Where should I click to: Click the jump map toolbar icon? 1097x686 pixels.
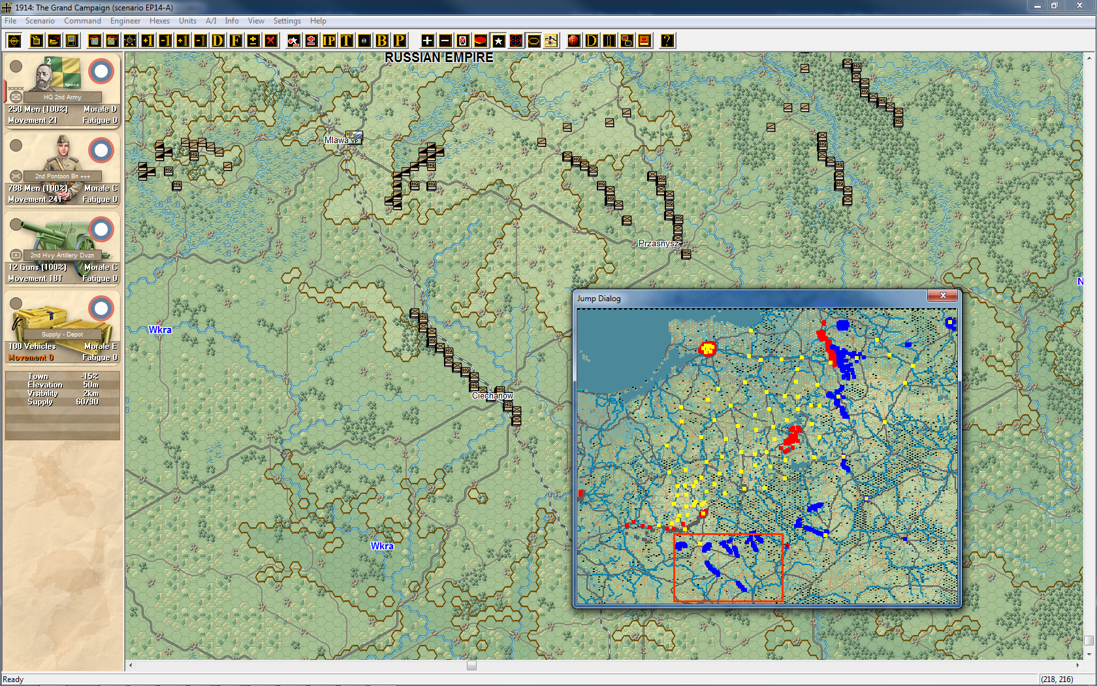click(551, 41)
